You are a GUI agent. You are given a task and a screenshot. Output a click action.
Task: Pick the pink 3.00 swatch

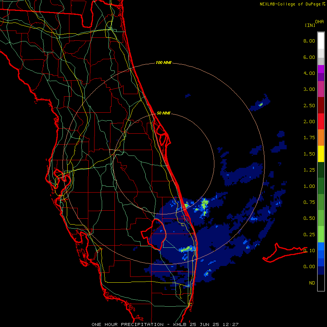pos(321,89)
